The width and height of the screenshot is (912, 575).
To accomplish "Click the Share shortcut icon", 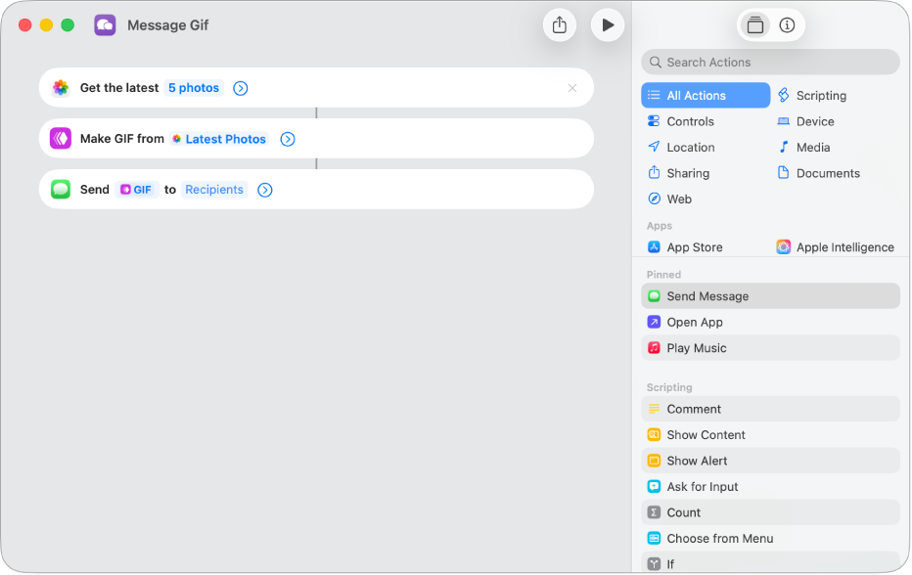I will pyautogui.click(x=560, y=25).
